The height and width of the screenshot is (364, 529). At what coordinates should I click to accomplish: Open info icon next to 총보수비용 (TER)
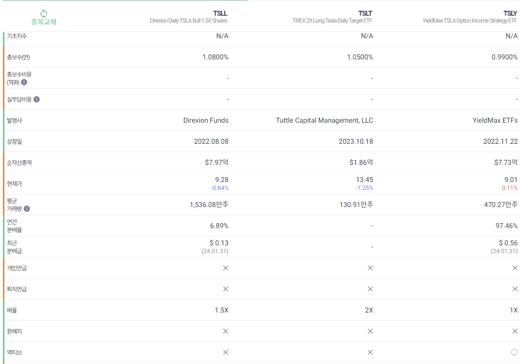click(24, 82)
